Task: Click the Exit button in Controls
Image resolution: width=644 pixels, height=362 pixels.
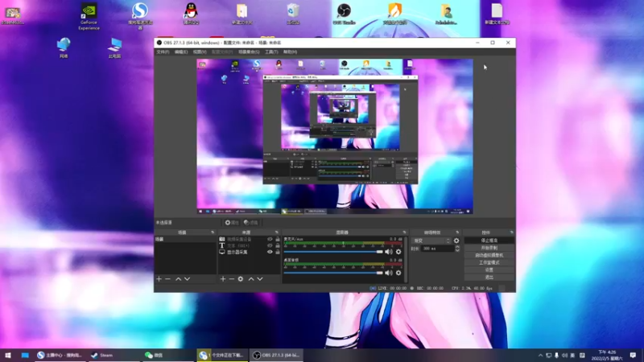Action: 489,278
